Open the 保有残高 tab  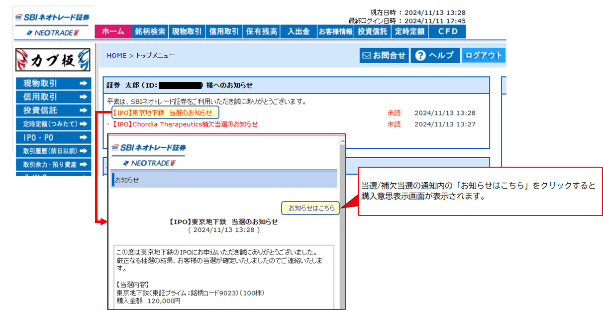point(261,31)
